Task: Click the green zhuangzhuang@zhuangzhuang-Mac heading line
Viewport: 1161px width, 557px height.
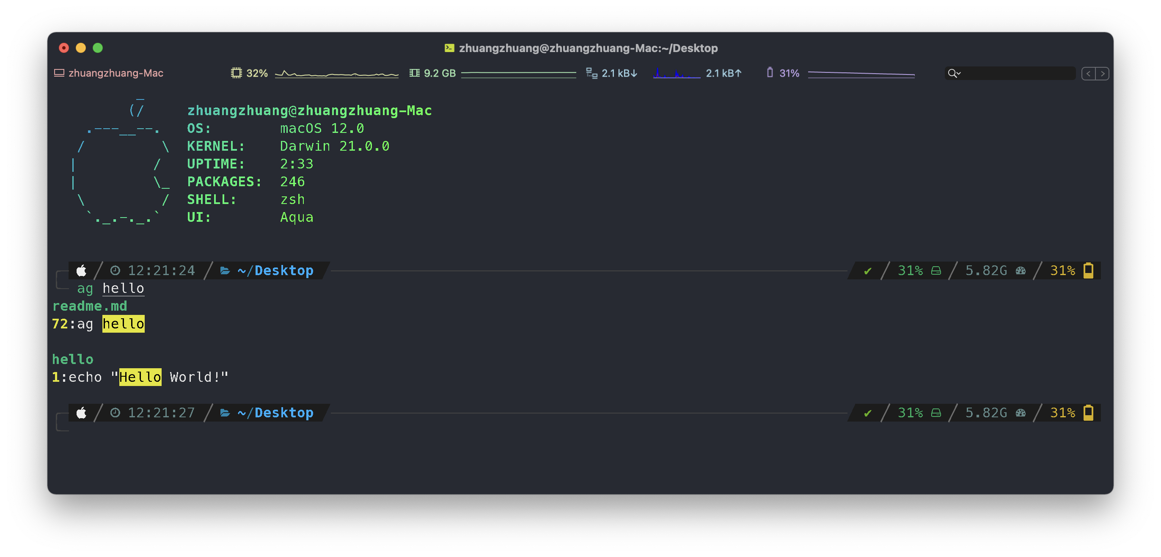Action: coord(309,110)
